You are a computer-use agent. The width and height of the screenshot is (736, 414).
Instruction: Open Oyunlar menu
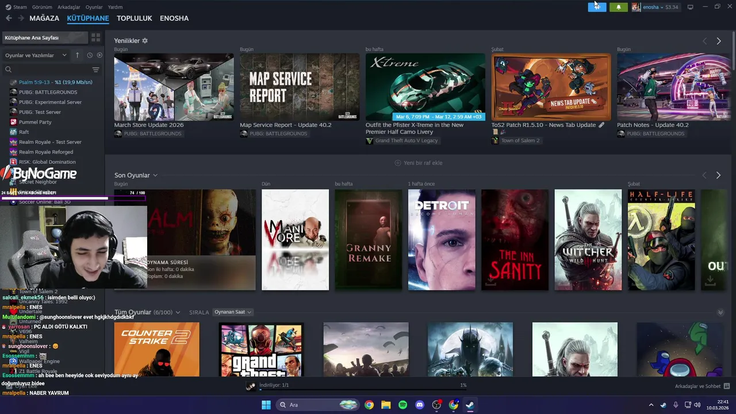[94, 7]
